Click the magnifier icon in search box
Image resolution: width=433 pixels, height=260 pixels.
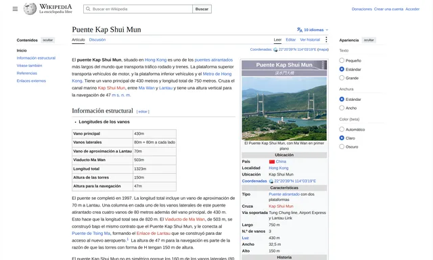tap(88, 9)
